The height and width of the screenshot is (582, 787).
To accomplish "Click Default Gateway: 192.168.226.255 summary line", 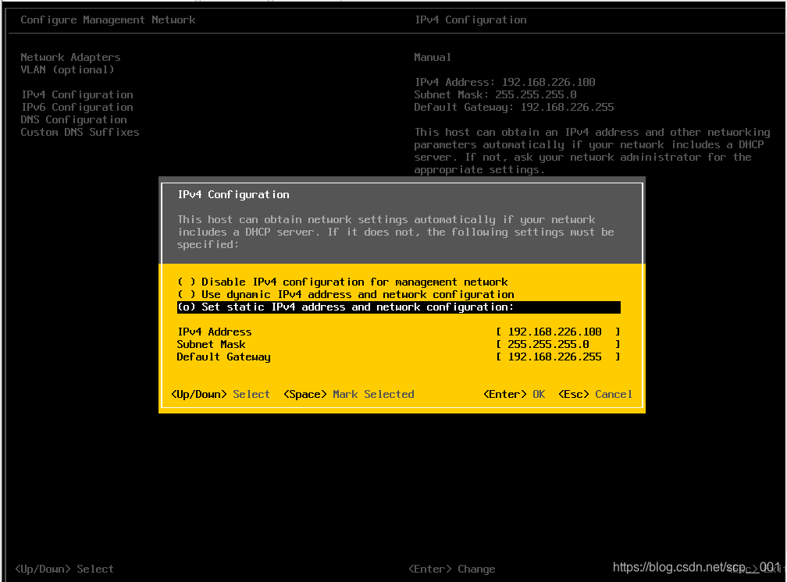I will point(514,108).
